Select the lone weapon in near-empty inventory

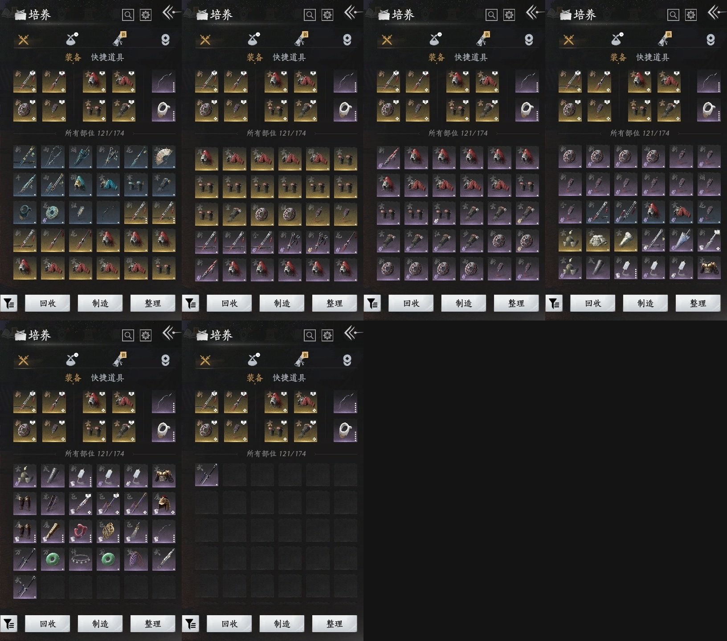[x=207, y=475]
